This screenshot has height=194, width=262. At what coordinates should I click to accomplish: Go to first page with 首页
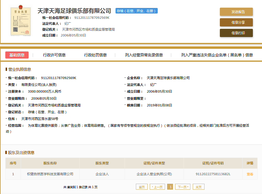pos(142,187)
